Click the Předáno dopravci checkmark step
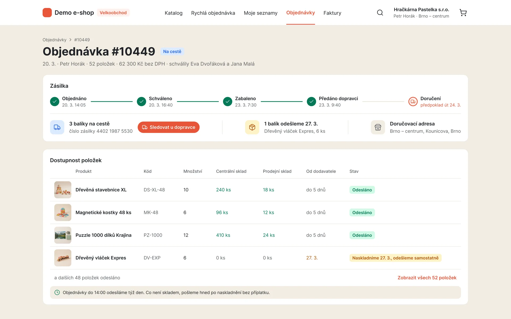Image resolution: width=511 pixels, height=319 pixels. coord(311,102)
